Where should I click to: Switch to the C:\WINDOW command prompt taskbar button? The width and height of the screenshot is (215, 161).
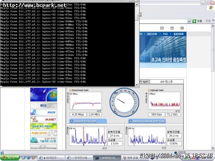click(x=107, y=158)
